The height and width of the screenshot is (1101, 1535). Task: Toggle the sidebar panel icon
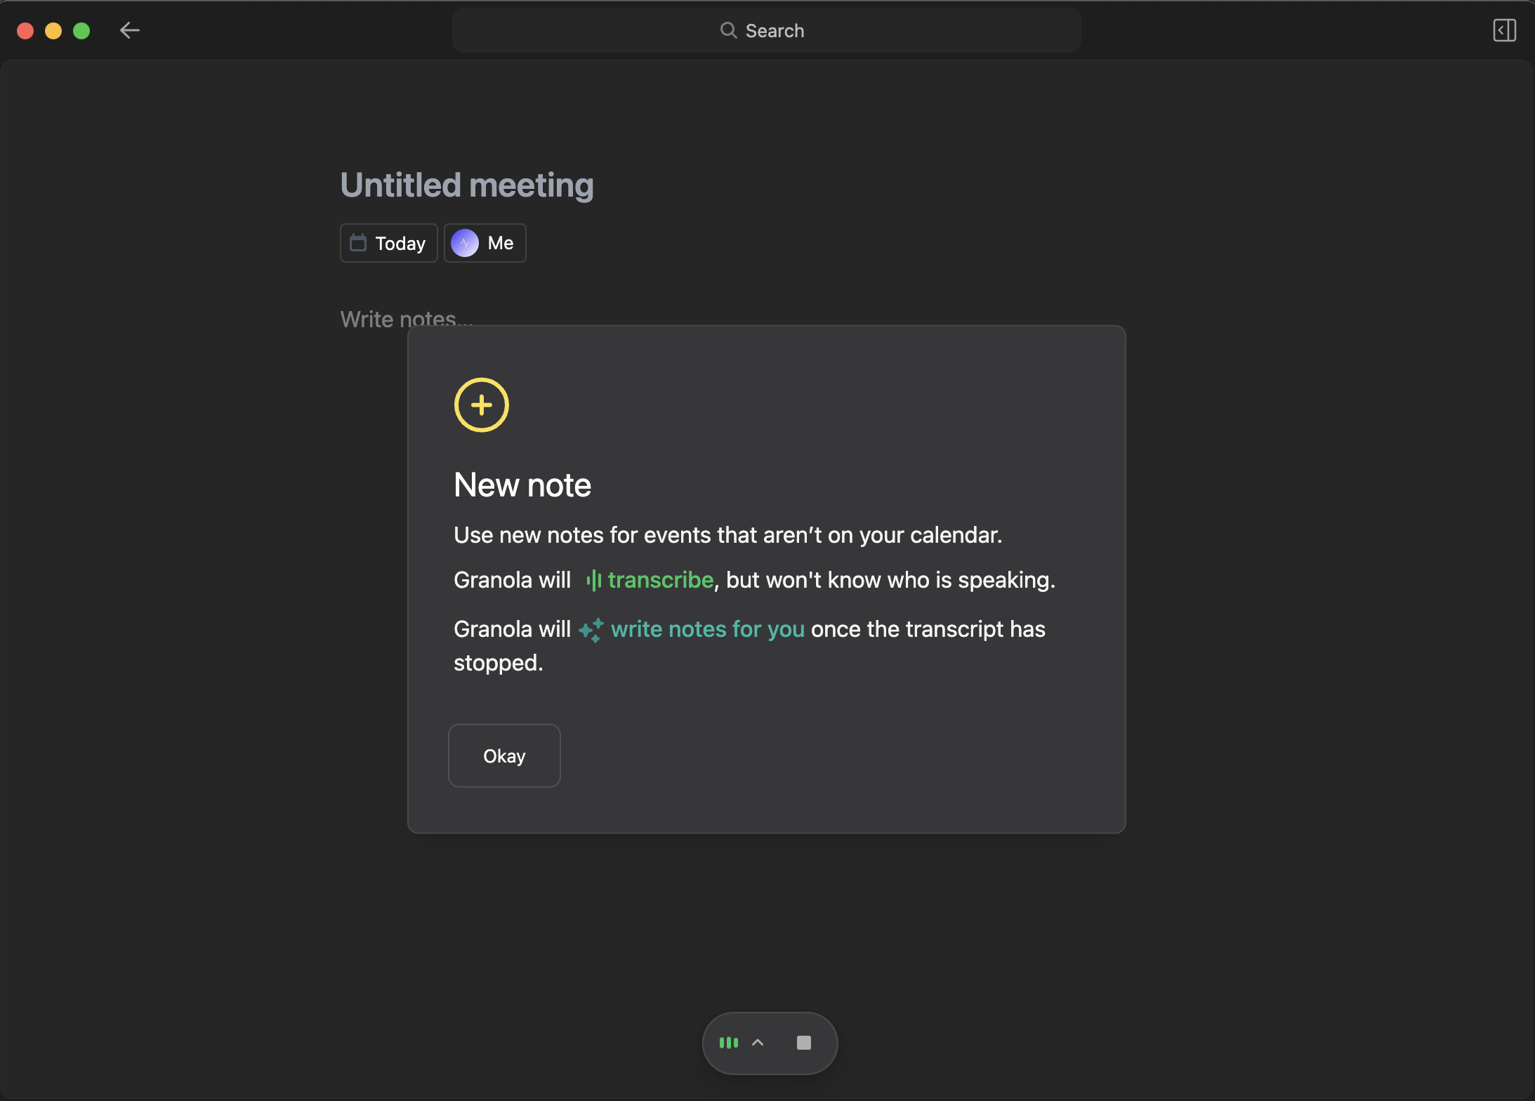click(x=1504, y=30)
